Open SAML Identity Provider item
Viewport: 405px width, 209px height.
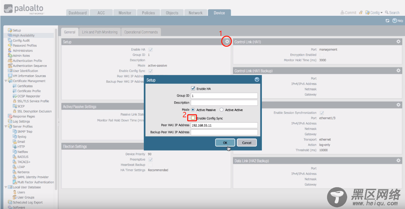pos(33,177)
